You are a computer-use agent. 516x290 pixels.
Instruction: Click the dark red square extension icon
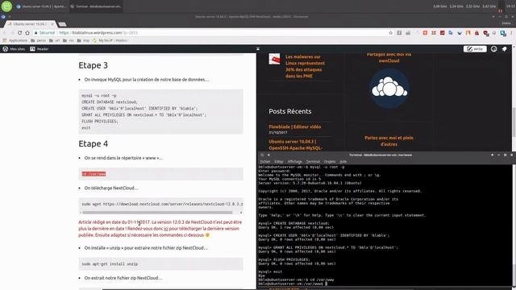(443, 33)
